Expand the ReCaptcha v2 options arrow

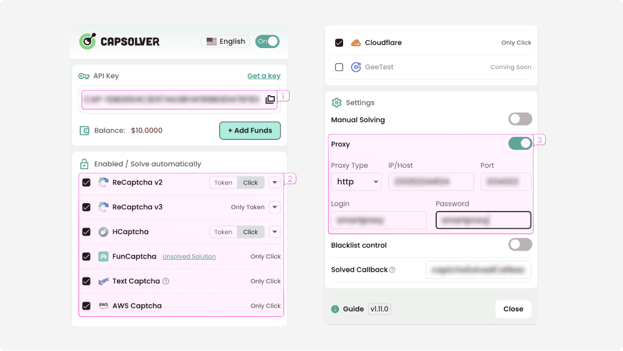[x=274, y=182]
